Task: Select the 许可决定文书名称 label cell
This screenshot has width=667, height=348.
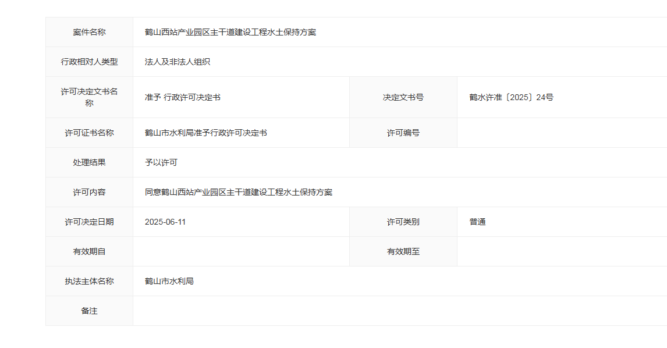Action: (88, 97)
